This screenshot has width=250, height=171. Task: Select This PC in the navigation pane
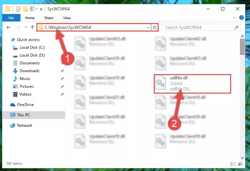[x=33, y=115]
